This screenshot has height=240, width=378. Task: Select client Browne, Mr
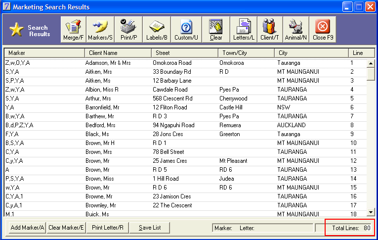tap(99, 197)
